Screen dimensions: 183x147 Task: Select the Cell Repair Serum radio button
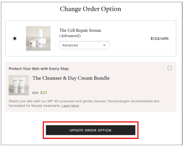(15, 38)
